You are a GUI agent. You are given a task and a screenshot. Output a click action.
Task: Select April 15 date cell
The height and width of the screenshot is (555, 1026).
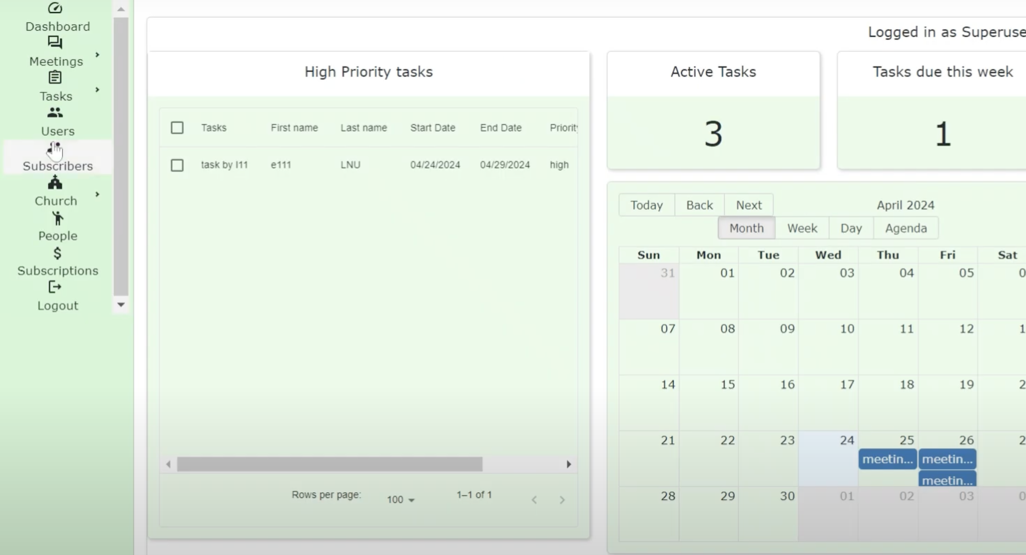[x=709, y=403]
